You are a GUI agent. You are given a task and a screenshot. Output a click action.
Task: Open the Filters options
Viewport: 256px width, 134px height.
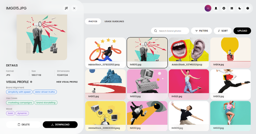pos(201,31)
